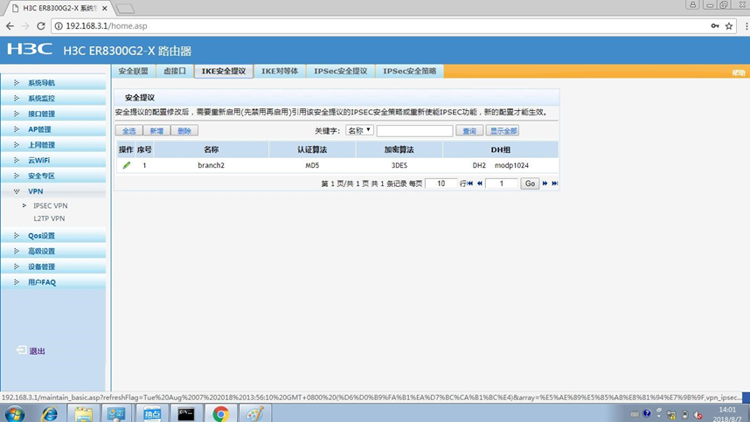Open Chrome from the taskbar
Image resolution: width=750 pixels, height=422 pixels.
click(220, 413)
